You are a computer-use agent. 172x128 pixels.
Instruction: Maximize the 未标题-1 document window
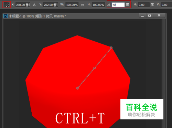tap(150, 15)
